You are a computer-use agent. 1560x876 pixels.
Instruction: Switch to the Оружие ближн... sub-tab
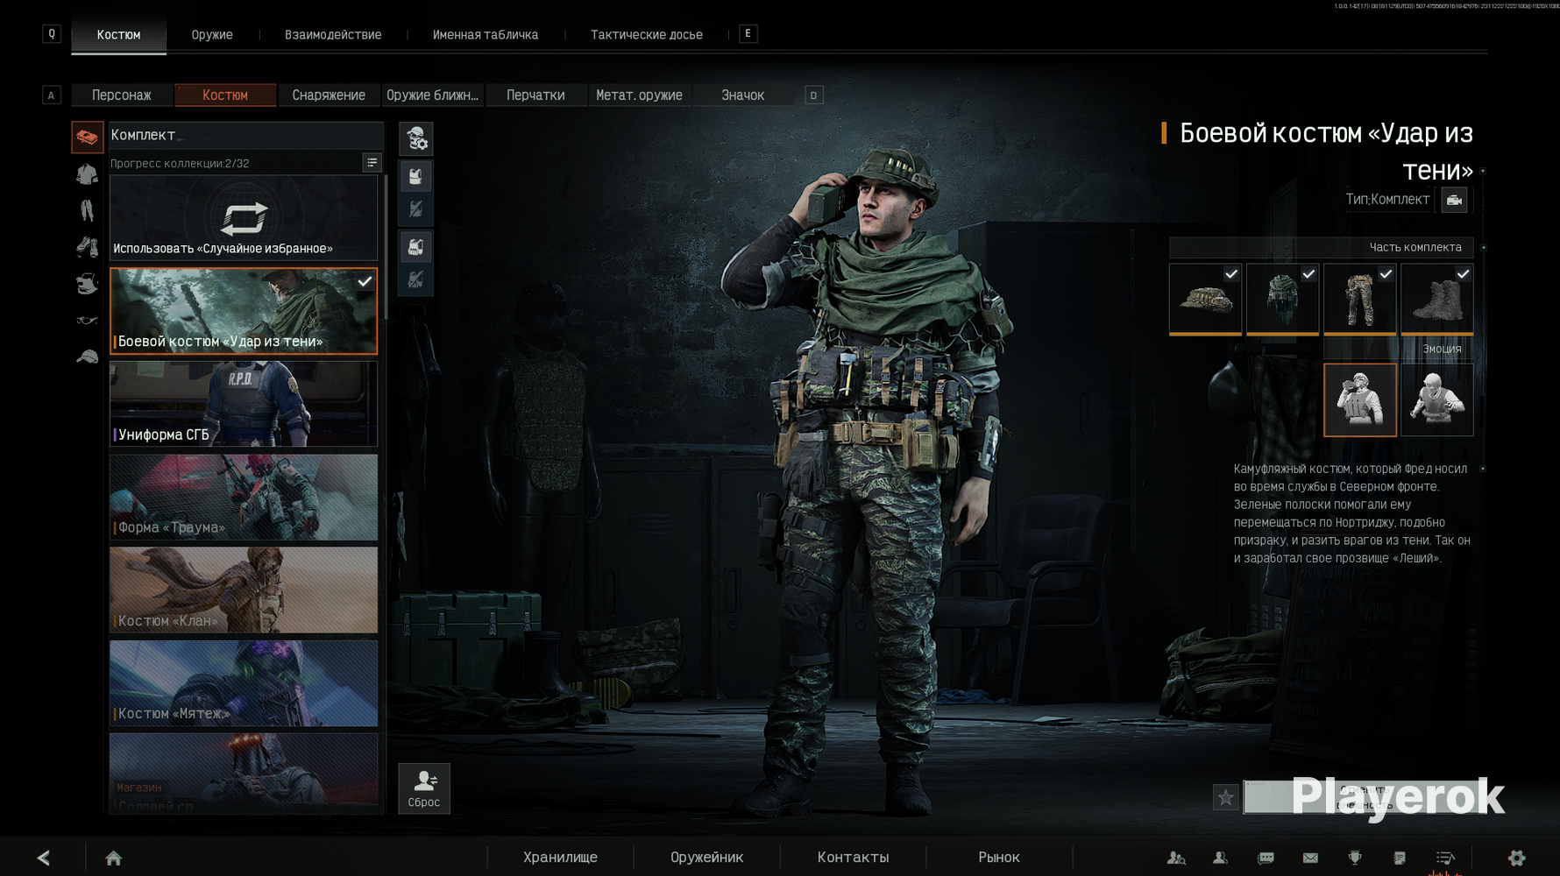pyautogui.click(x=432, y=95)
